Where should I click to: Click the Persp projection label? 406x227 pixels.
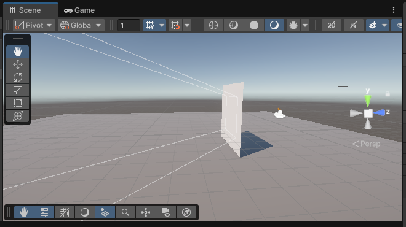(367, 144)
